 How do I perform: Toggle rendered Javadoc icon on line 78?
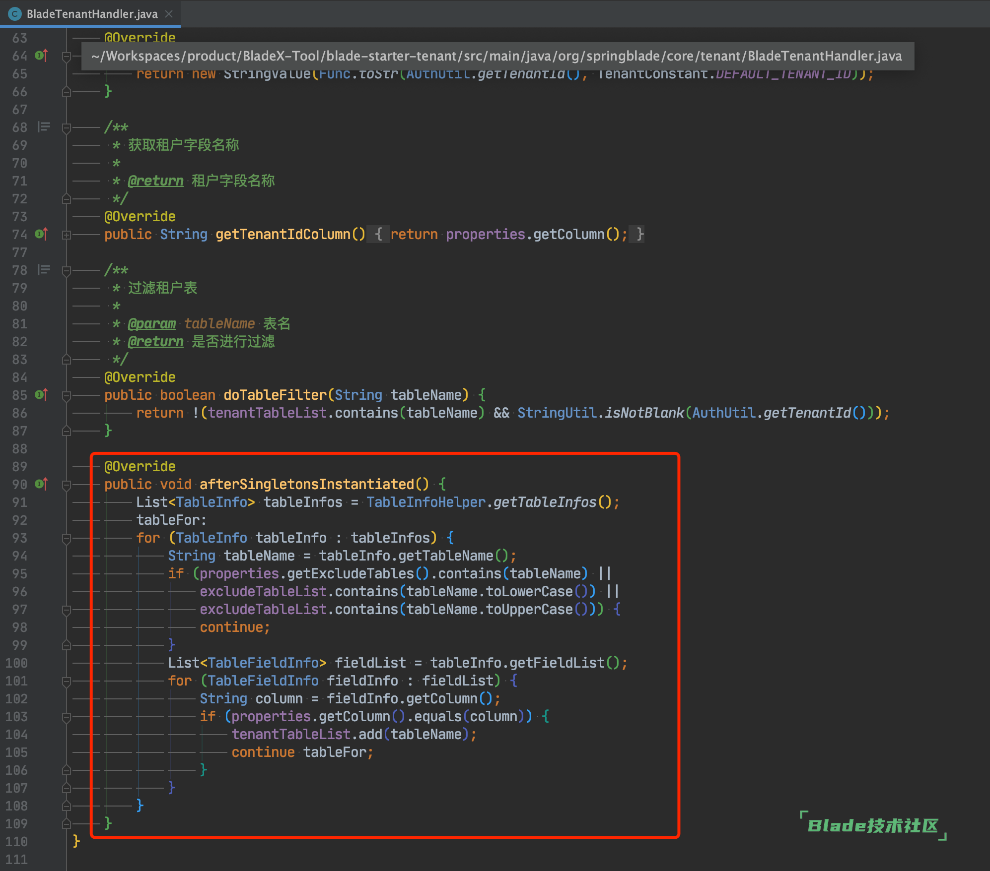point(44,270)
